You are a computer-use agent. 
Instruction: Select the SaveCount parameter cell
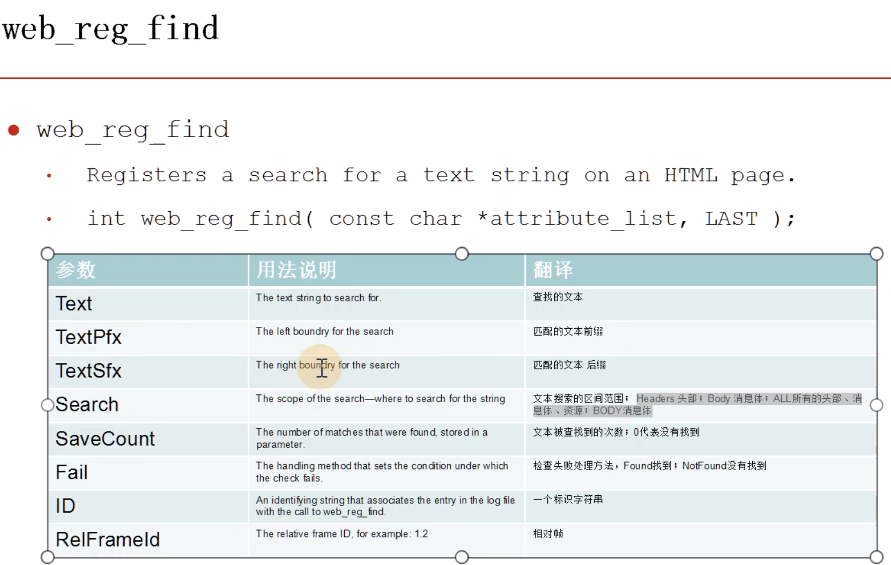148,439
